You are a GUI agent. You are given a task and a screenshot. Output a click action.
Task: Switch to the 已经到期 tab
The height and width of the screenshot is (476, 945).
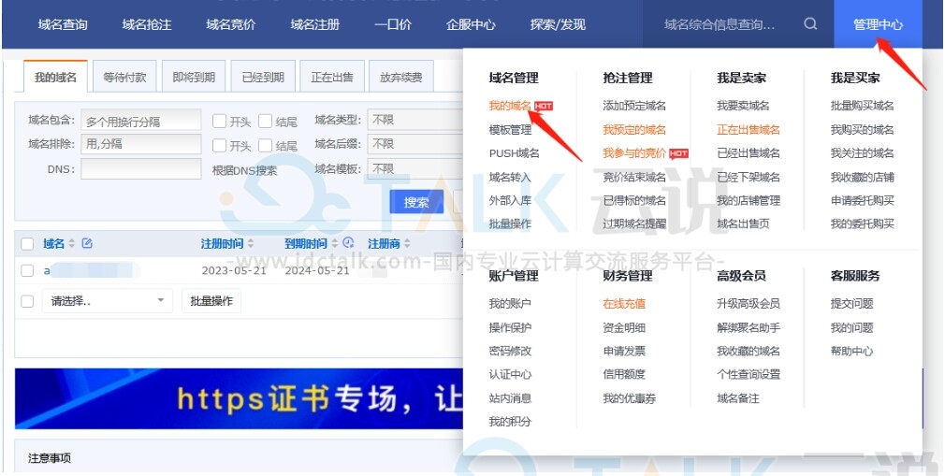pos(263,77)
